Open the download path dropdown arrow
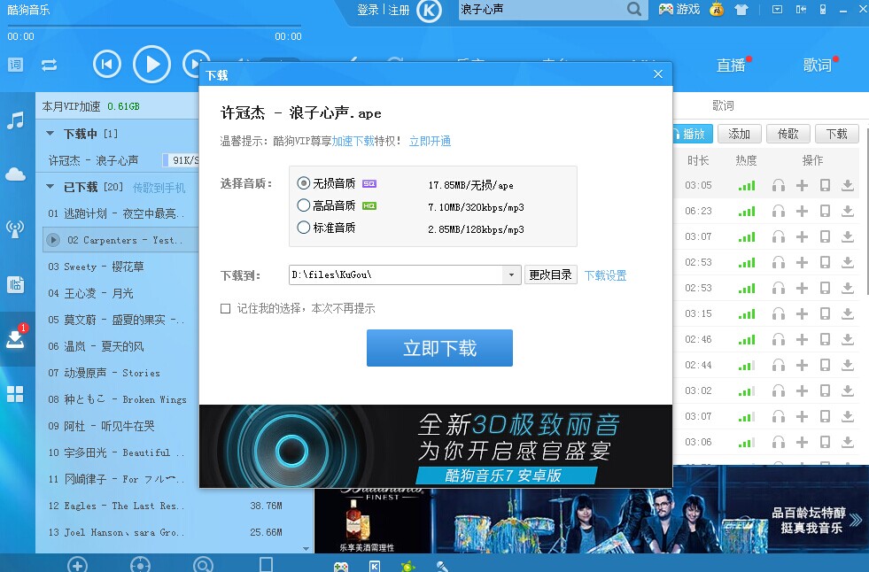The width and height of the screenshot is (869, 572). point(511,275)
